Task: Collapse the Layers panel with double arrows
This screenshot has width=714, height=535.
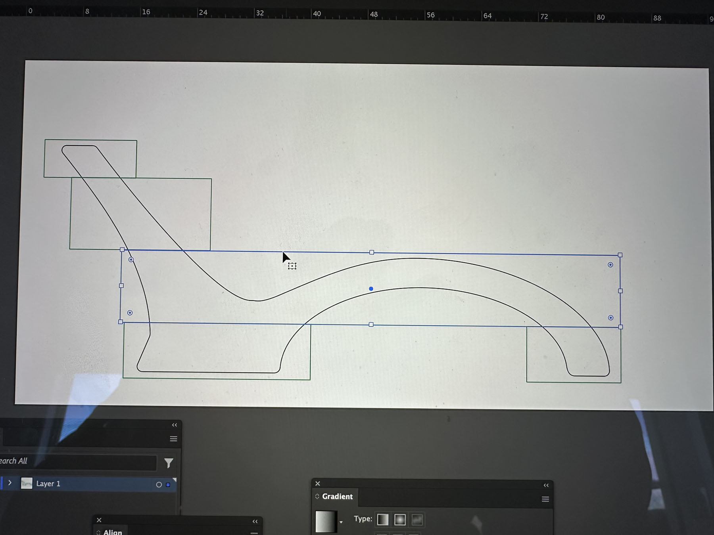Action: point(175,425)
